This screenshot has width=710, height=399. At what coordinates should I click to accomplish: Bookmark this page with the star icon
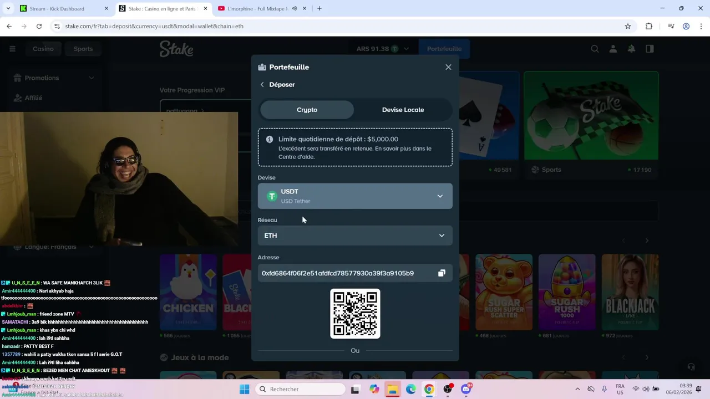628,26
